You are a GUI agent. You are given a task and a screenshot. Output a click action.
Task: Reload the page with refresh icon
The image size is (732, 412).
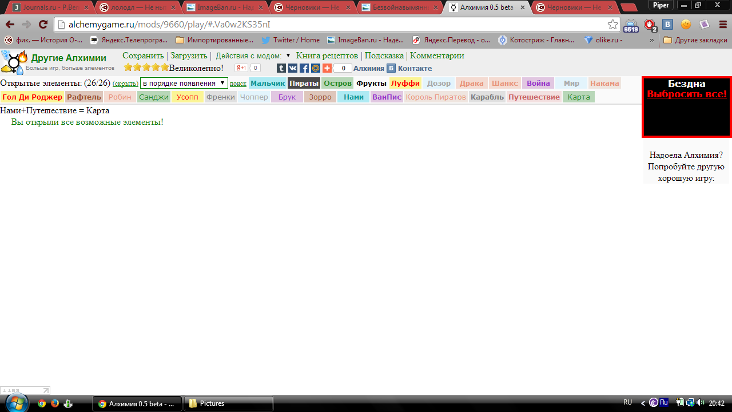(43, 25)
